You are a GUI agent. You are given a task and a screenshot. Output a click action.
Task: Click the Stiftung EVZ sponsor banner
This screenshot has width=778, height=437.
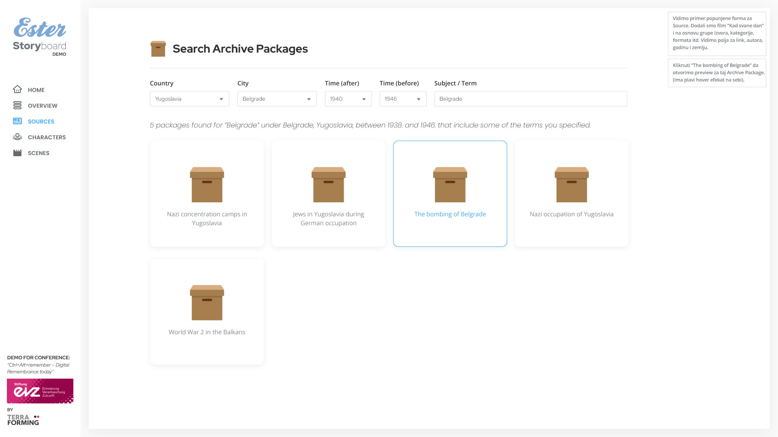tap(40, 391)
